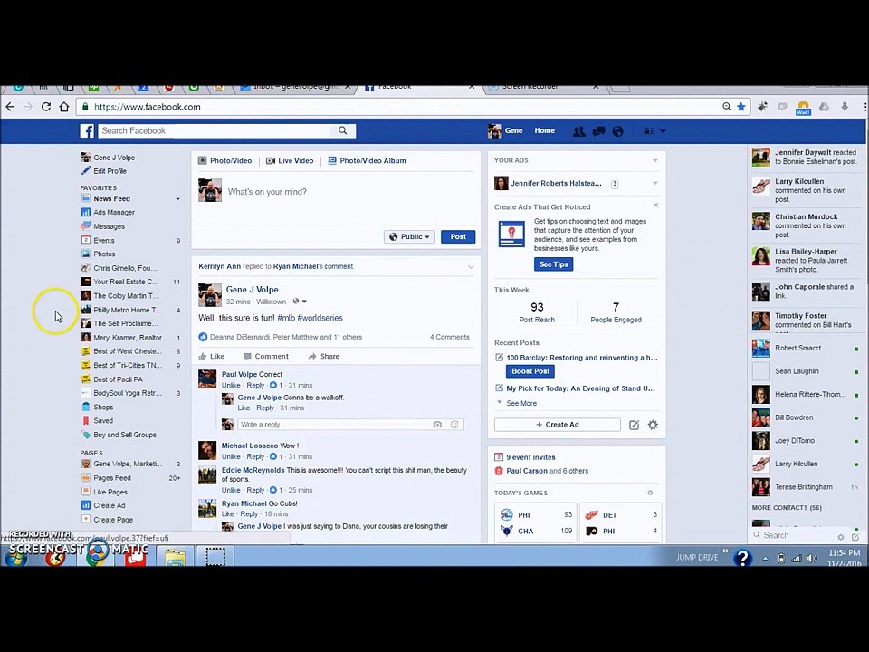
Task: Click the Windows Start button
Action: click(x=15, y=556)
